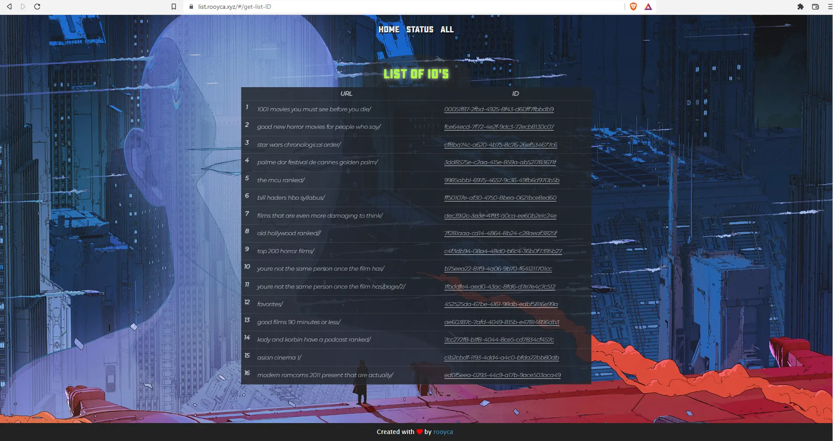Open ID for films that are even more damaging
The height and width of the screenshot is (441, 833).
[500, 216]
